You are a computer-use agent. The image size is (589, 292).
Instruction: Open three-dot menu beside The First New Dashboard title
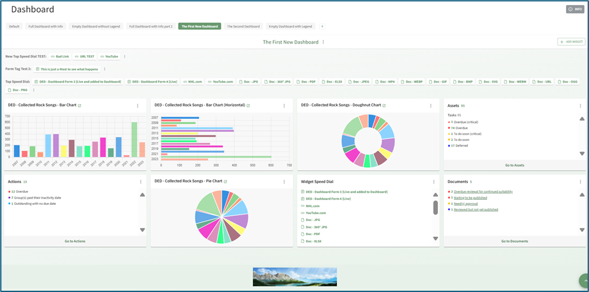pyautogui.click(x=323, y=42)
